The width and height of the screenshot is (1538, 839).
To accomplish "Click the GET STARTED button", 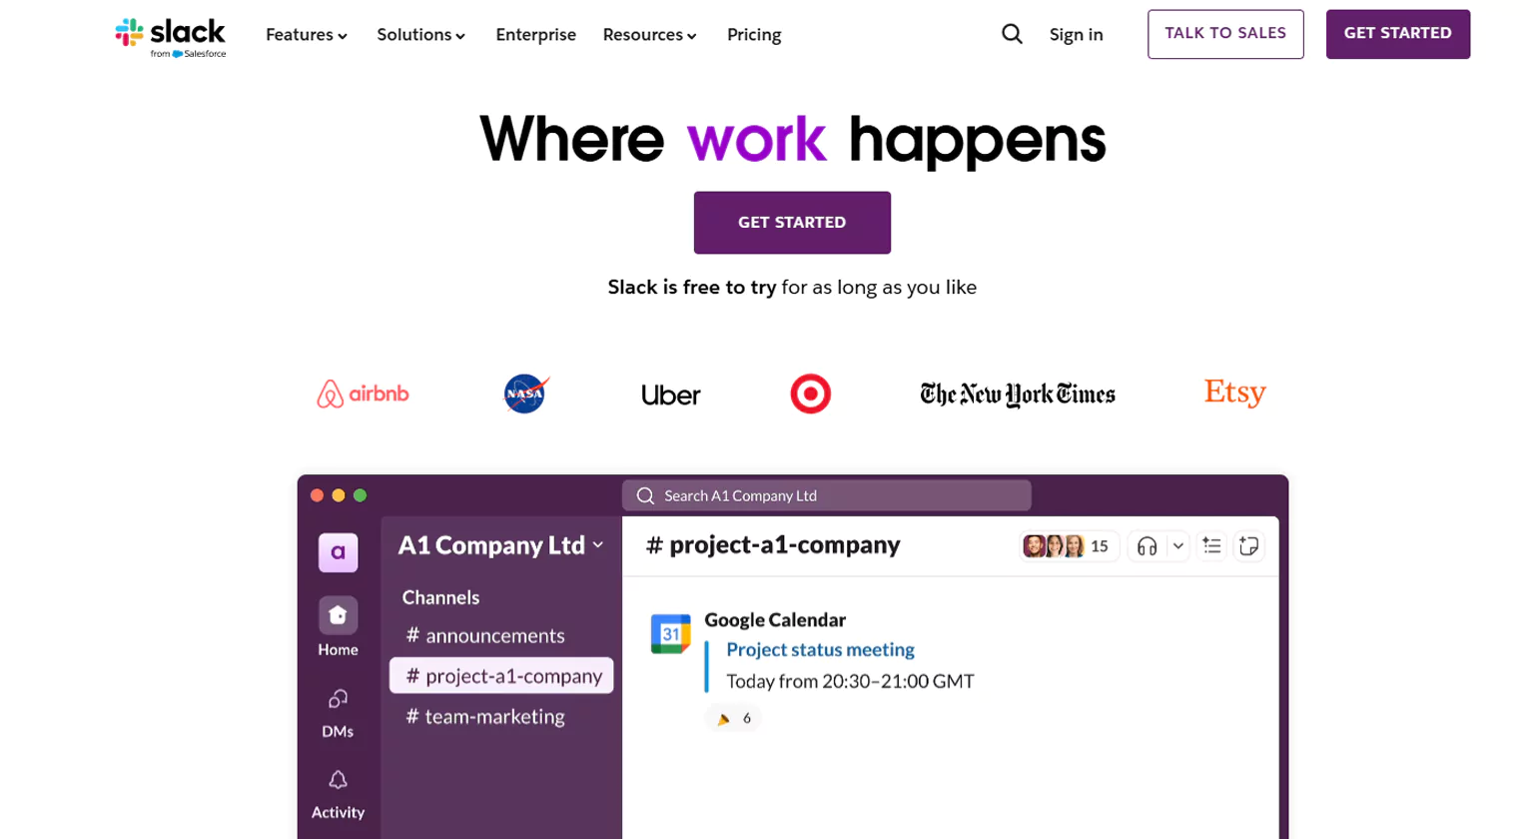I will [x=792, y=222].
